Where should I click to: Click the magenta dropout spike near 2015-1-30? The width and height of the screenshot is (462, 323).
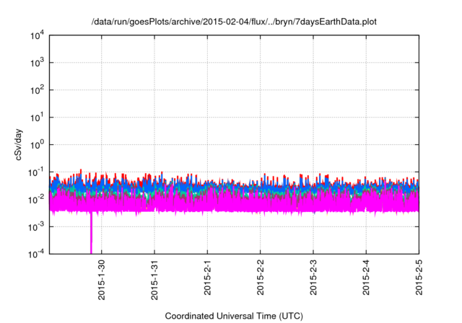(91, 232)
